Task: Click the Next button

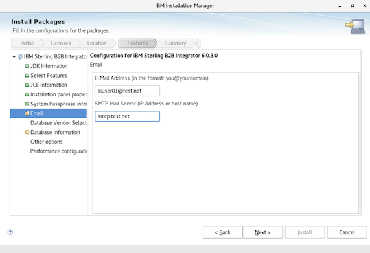Action: pyautogui.click(x=262, y=232)
